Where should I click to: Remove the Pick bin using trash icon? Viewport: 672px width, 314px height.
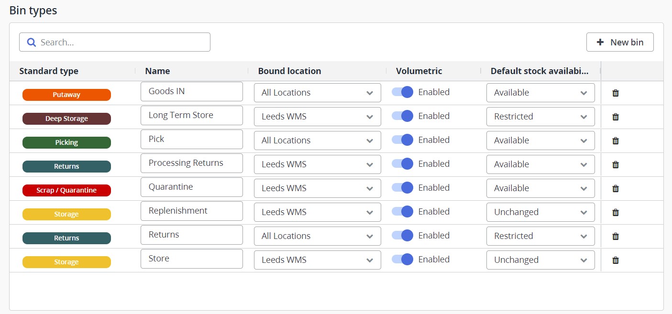(x=616, y=141)
